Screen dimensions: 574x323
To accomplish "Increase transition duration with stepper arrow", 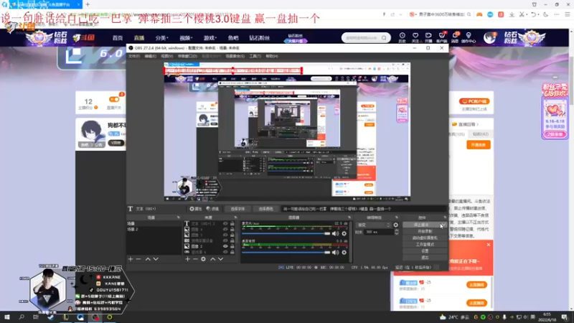I will pyautogui.click(x=397, y=230).
